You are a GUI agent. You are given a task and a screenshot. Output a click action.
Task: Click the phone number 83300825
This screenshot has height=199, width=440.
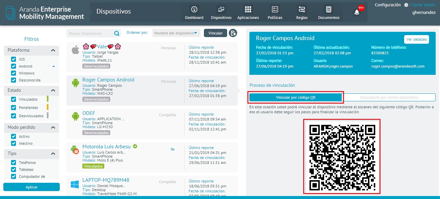[x=380, y=53]
